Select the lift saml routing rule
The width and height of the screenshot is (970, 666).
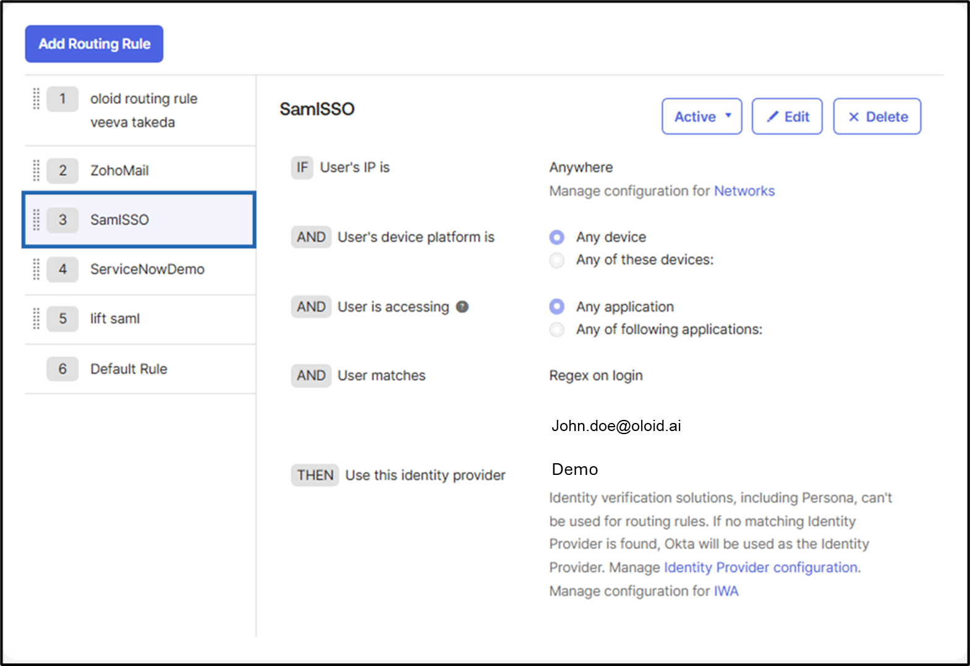[140, 319]
